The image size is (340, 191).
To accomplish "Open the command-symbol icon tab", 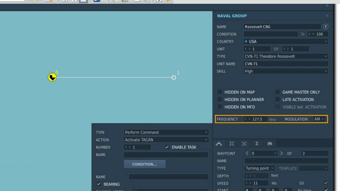I will (244, 144).
